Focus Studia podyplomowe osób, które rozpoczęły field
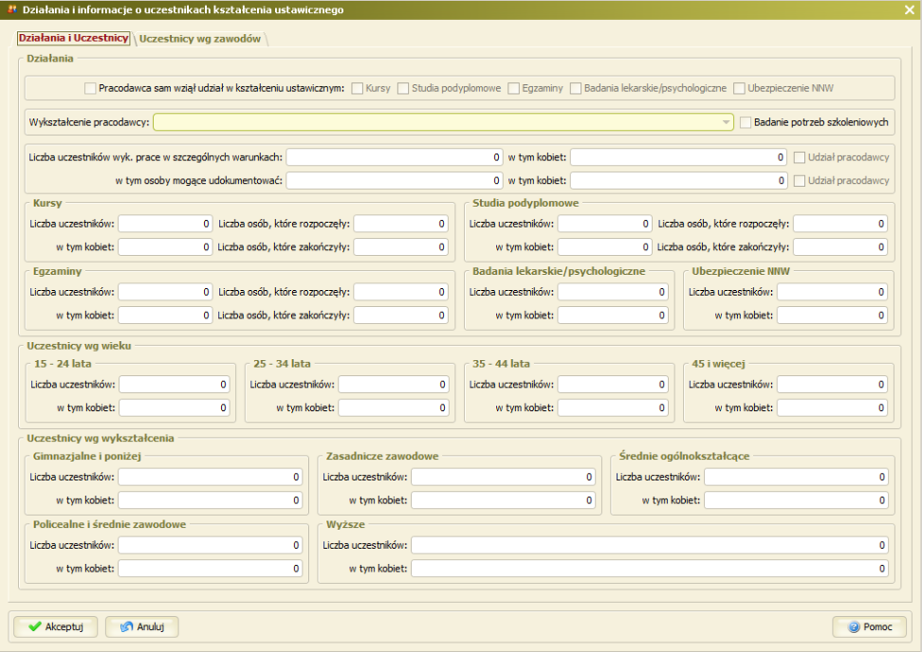The height and width of the screenshot is (652, 922). click(x=840, y=224)
